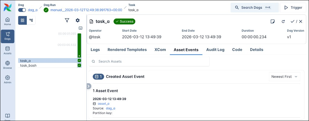Click Duration value 00:00:00.234
The image size is (309, 121).
coord(254,37)
